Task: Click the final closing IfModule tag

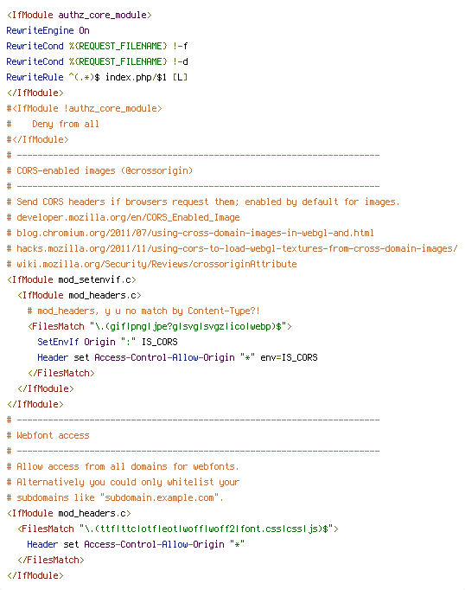Action: pyautogui.click(x=35, y=575)
